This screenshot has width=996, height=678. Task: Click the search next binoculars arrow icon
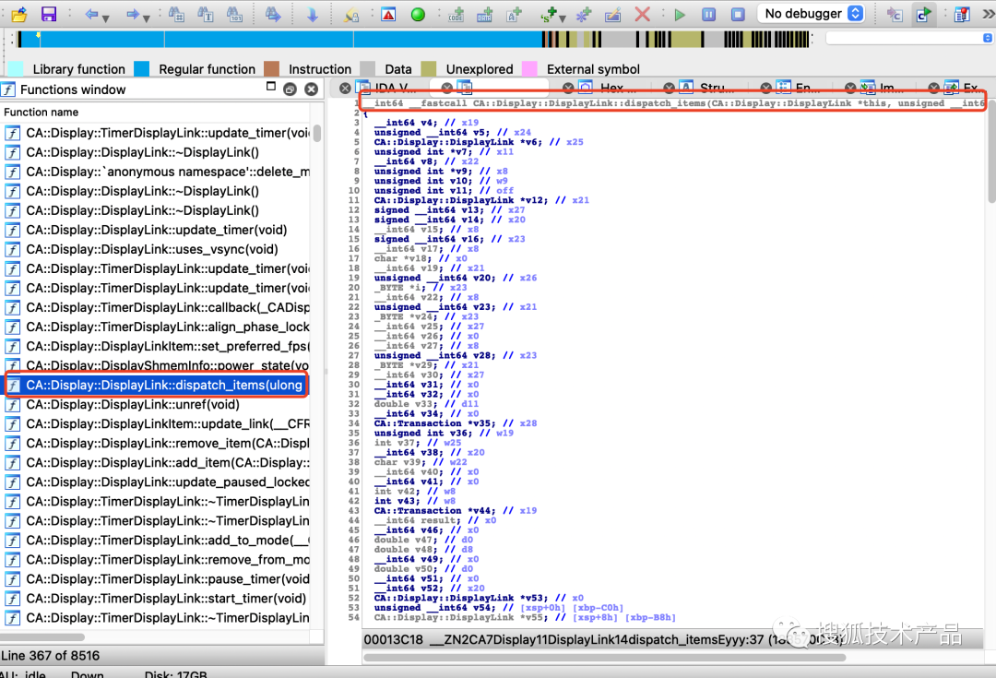[273, 14]
